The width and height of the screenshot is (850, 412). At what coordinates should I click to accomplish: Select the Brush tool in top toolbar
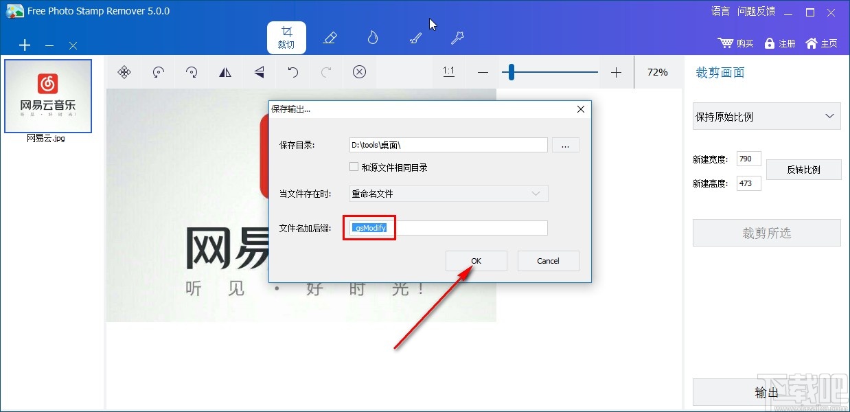click(x=415, y=38)
